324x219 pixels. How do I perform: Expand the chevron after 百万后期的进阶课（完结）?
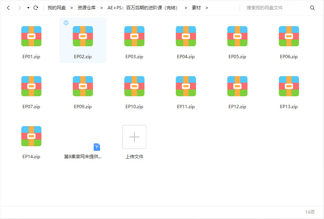186,8
